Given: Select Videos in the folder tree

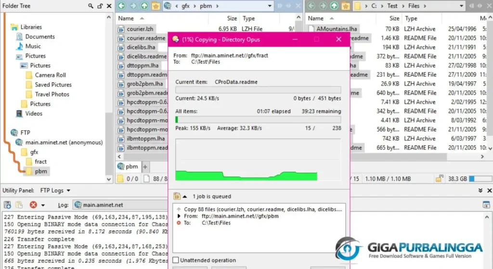Looking at the screenshot, I should coord(34,114).
